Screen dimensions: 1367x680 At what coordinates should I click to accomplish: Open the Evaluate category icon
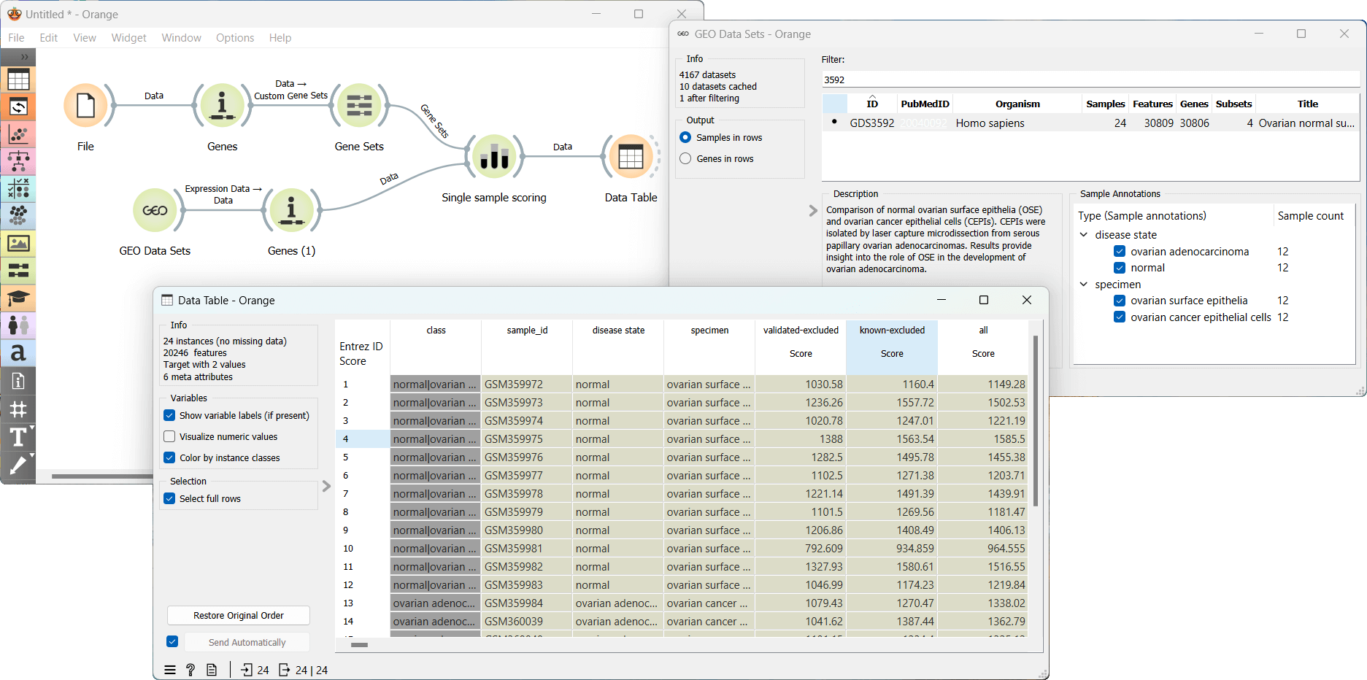pos(18,189)
